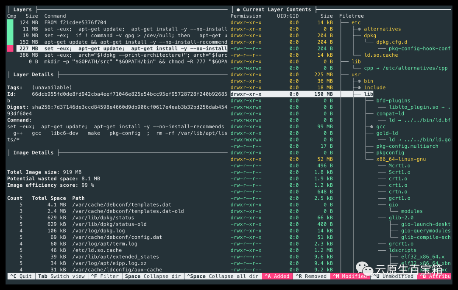
Task: Select the etc directory in filetree
Action: click(356, 22)
